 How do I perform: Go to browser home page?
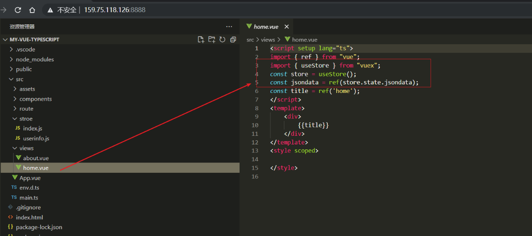point(32,10)
